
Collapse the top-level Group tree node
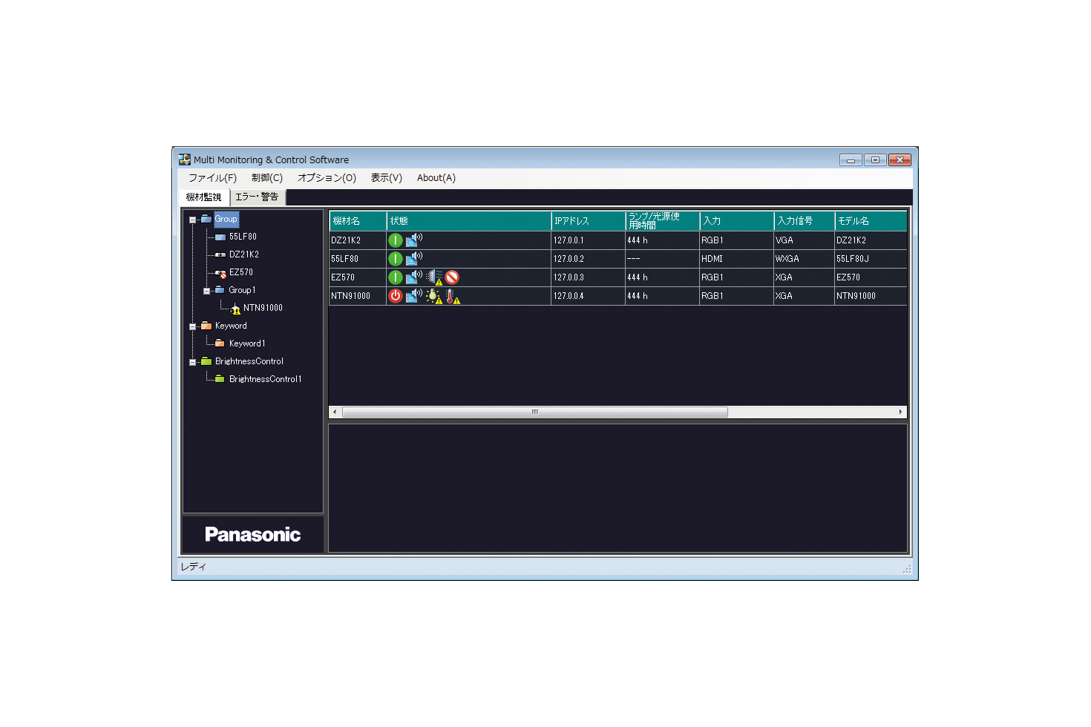click(192, 220)
